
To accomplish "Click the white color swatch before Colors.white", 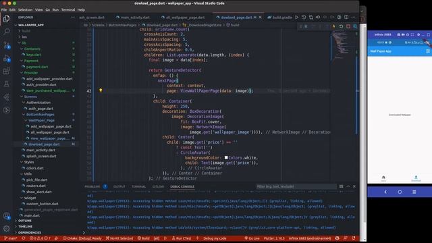I will point(226,157).
